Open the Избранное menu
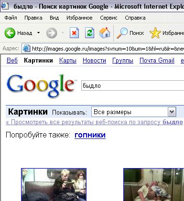This screenshot has height=201, width=184. [79, 18]
